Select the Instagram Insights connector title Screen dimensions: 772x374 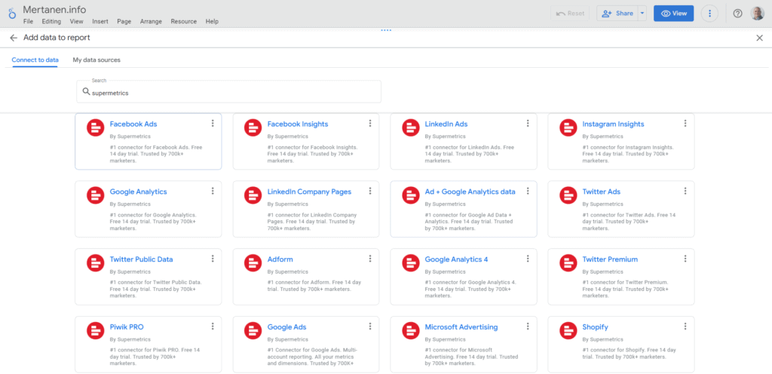pyautogui.click(x=613, y=124)
